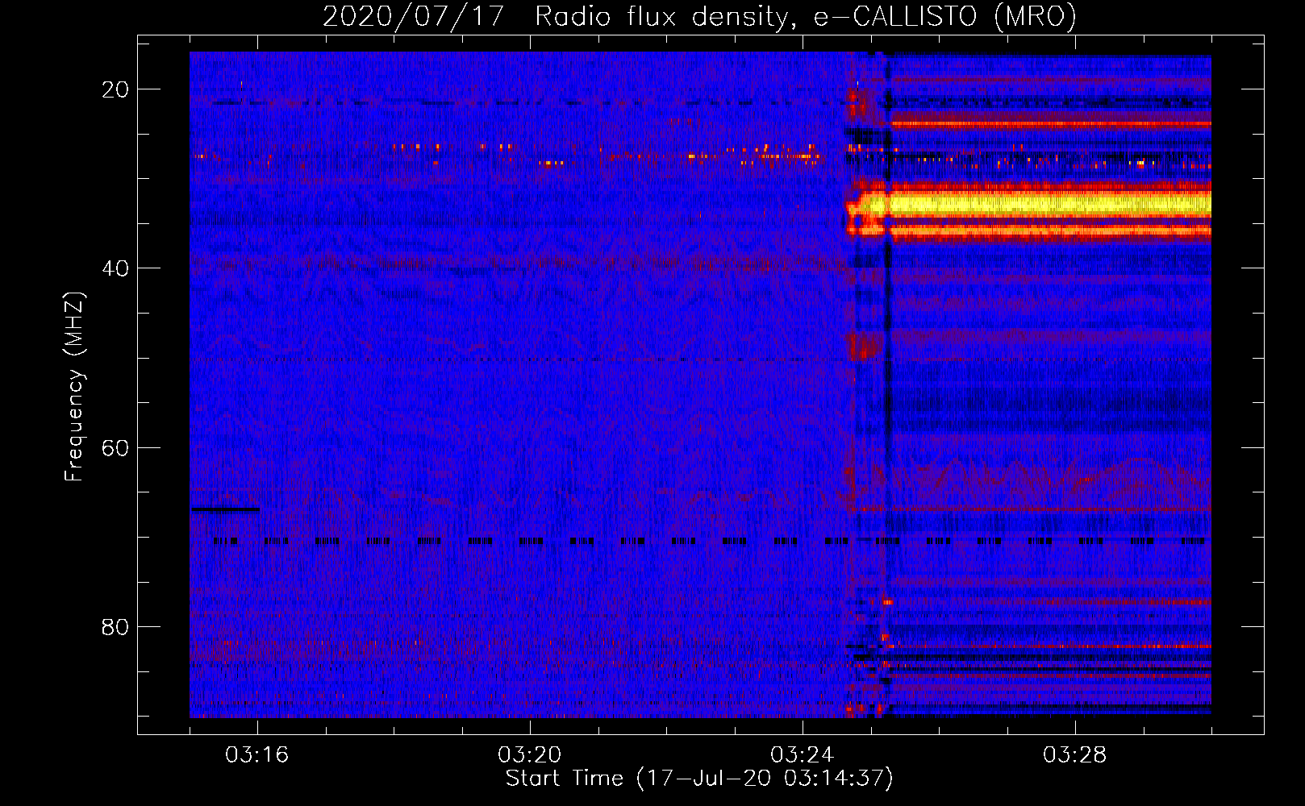Screen dimensions: 1305x806
Task: Click the plot title 'Radio flux density, e-CALLISTO (MRO)'
Action: pos(806,16)
